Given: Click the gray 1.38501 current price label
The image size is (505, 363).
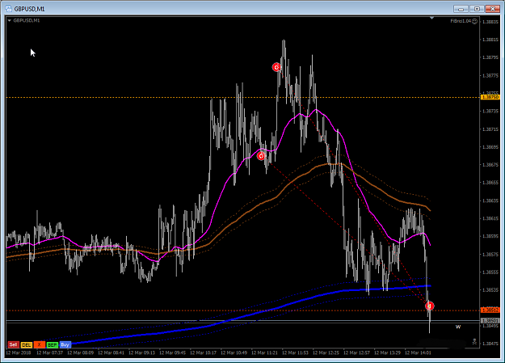Looking at the screenshot, I should pos(490,321).
